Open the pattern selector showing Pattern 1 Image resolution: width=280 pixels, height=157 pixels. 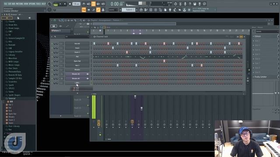pos(129,10)
